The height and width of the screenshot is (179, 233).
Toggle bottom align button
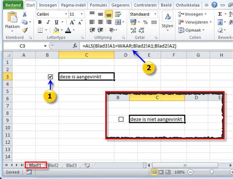pos(109,14)
